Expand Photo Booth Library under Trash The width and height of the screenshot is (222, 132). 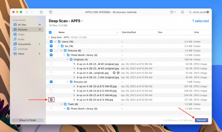(x=64, y=108)
